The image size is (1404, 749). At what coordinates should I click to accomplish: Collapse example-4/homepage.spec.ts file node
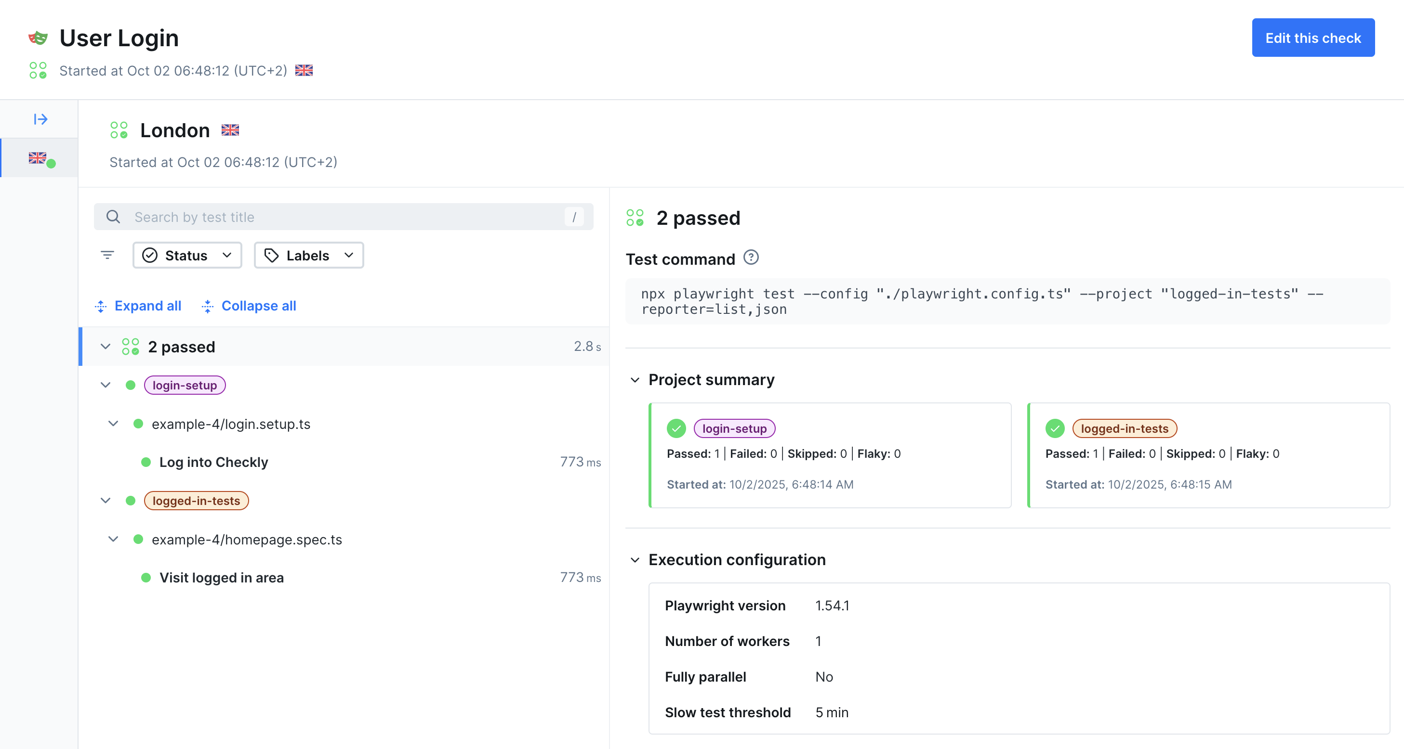113,540
